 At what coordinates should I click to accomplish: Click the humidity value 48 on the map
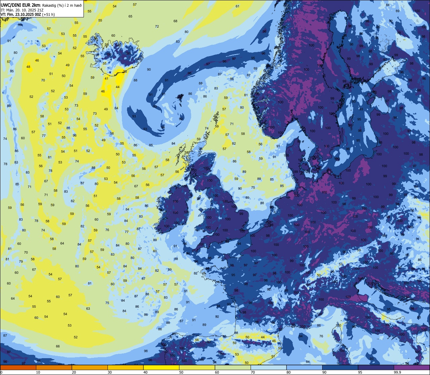pyautogui.click(x=28, y=67)
